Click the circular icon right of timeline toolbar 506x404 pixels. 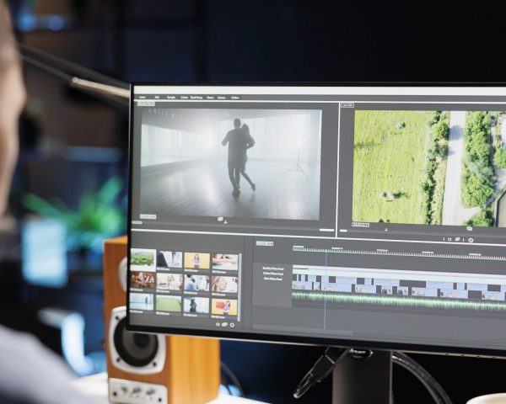click(471, 240)
